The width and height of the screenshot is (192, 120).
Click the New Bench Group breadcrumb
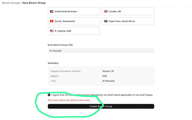coord(34,3)
